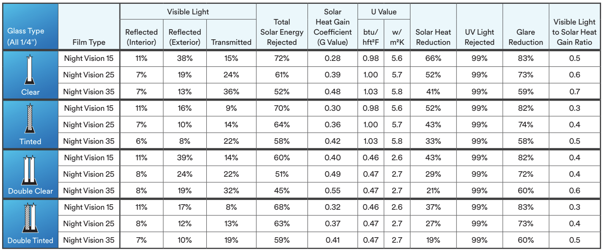Click the Visible Light group header
Image resolution: width=604 pixels, height=252 pixels.
pyautogui.click(x=188, y=12)
